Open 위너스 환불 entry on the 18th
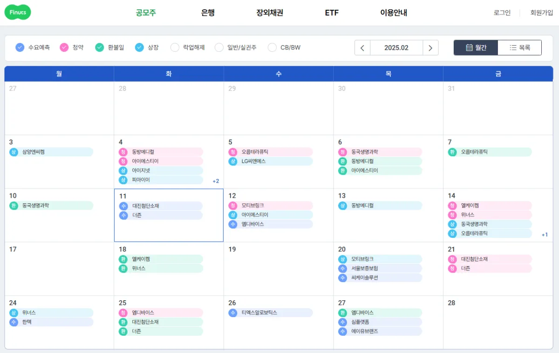Viewport: 559px width, 353px height. (161, 269)
